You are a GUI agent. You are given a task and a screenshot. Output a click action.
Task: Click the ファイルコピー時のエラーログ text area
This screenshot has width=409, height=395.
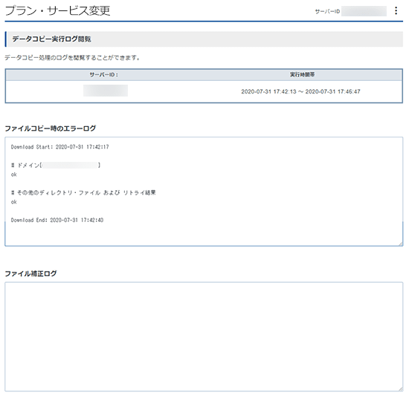204,192
